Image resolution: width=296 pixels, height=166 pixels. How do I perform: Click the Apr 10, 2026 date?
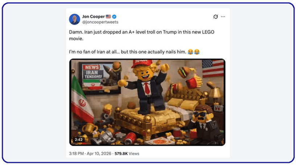click(99, 154)
